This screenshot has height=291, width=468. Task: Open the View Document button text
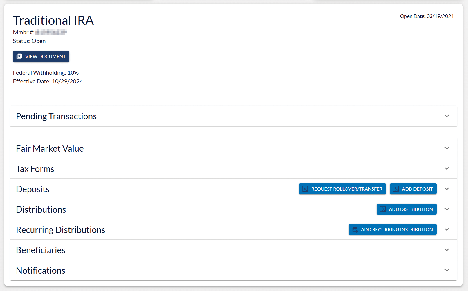[45, 57]
